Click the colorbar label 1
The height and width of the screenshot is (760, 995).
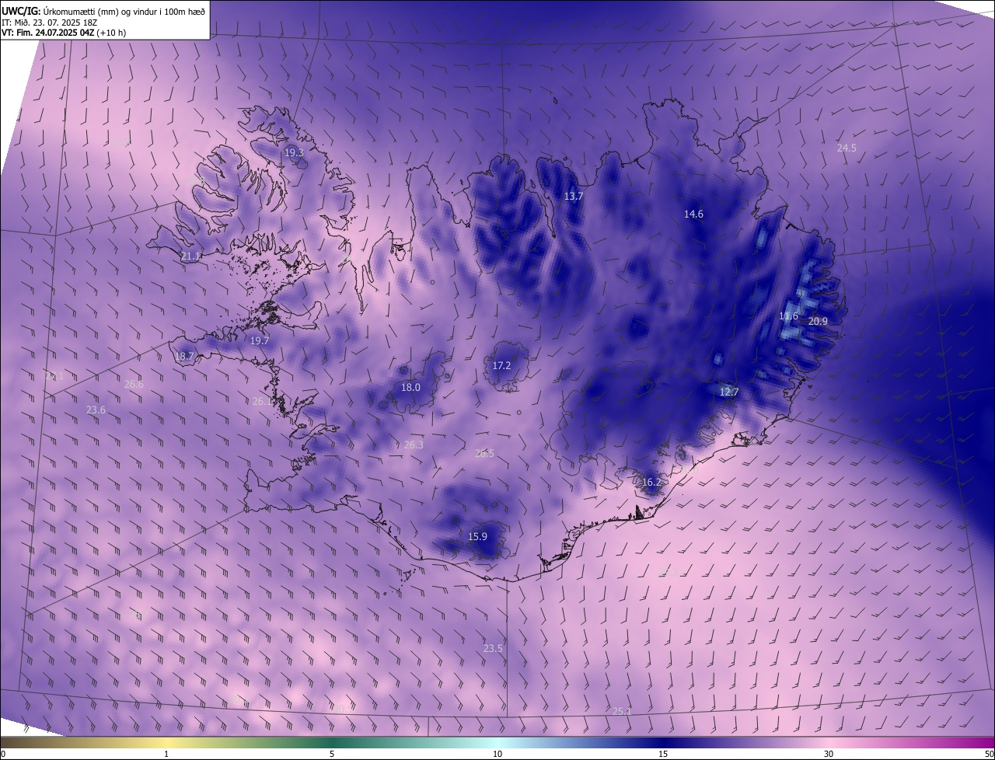pos(166,754)
